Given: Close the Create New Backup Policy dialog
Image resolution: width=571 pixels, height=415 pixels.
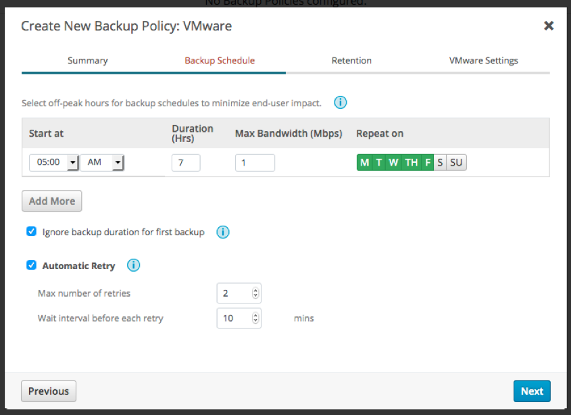Looking at the screenshot, I should coord(549,26).
